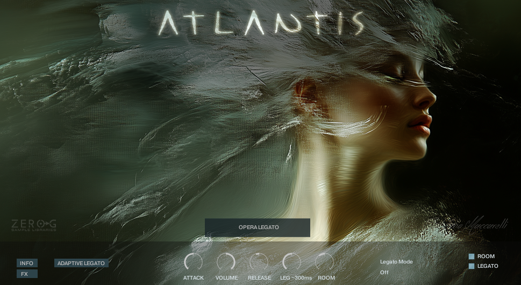Click the VOLUME text label
The height and width of the screenshot is (285, 521).
226,278
